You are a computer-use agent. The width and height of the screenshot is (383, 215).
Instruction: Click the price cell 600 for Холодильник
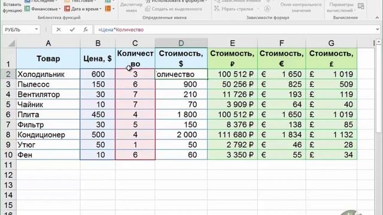pyautogui.click(x=98, y=74)
